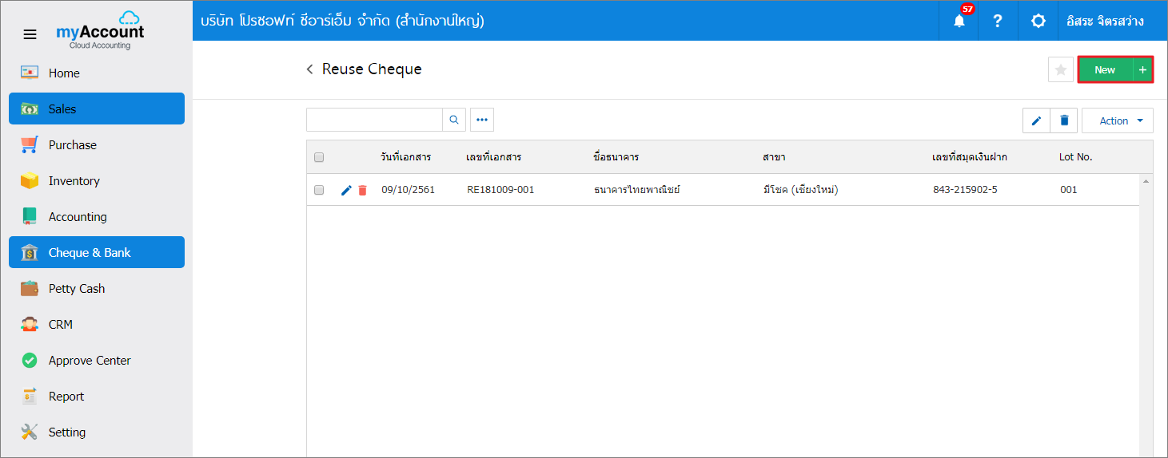Click the search magnifier icon
This screenshot has width=1168, height=458.
click(x=454, y=120)
